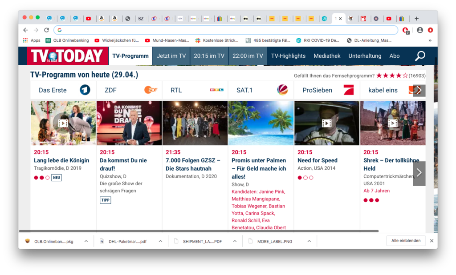
Task: Open the Mediathek menu item
Action: click(x=327, y=56)
